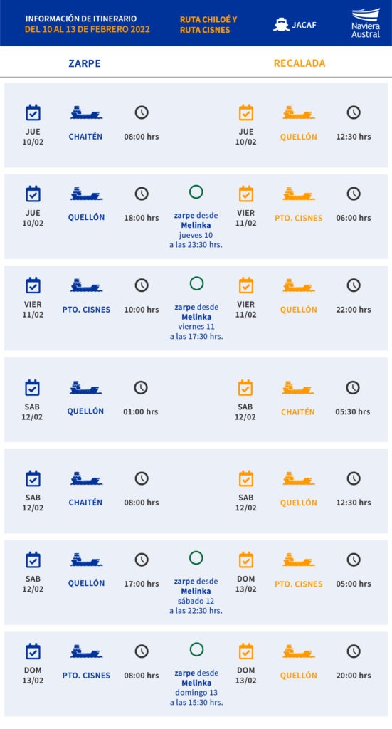Click the blue ship icon above first CHAITÉN
Viewport: 392px width, 729px height.
coord(86,113)
